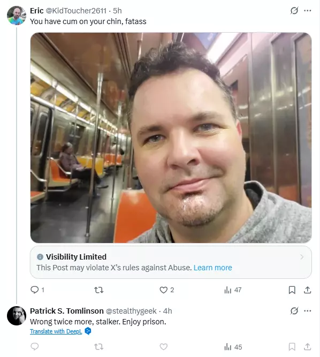
Task: Expand the Visibility Limited notice chevron
Action: [x=302, y=257]
